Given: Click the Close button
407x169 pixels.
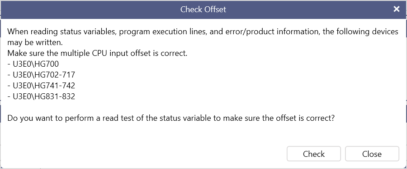Looking at the screenshot, I should click(372, 154).
